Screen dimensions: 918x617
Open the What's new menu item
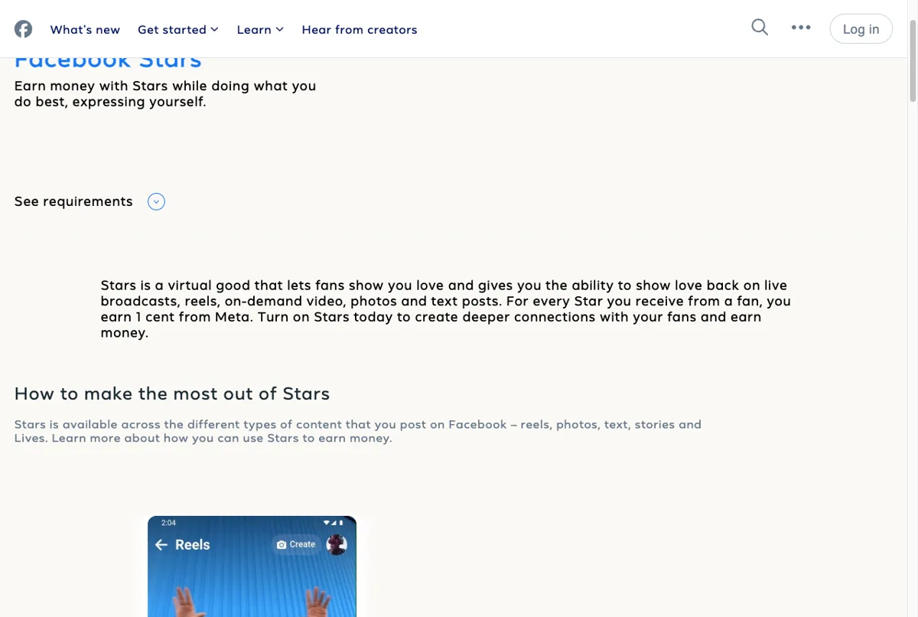pyautogui.click(x=85, y=30)
